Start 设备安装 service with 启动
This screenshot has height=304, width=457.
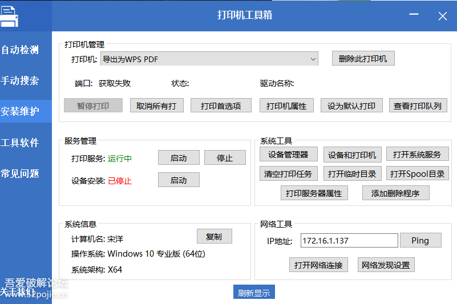[x=179, y=180]
